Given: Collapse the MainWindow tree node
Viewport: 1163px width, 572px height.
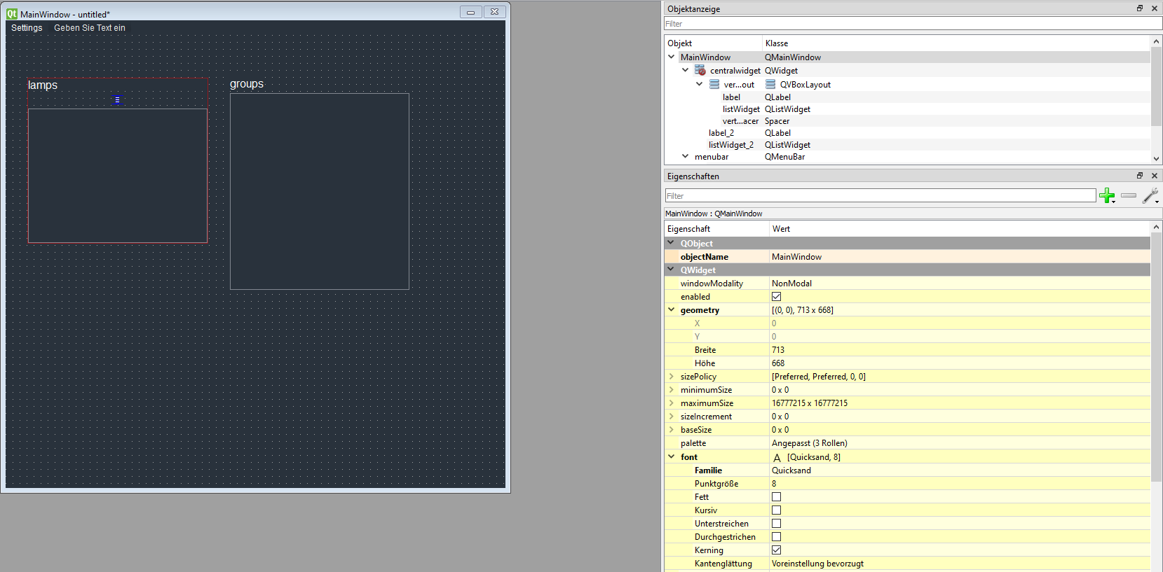Looking at the screenshot, I should point(672,57).
